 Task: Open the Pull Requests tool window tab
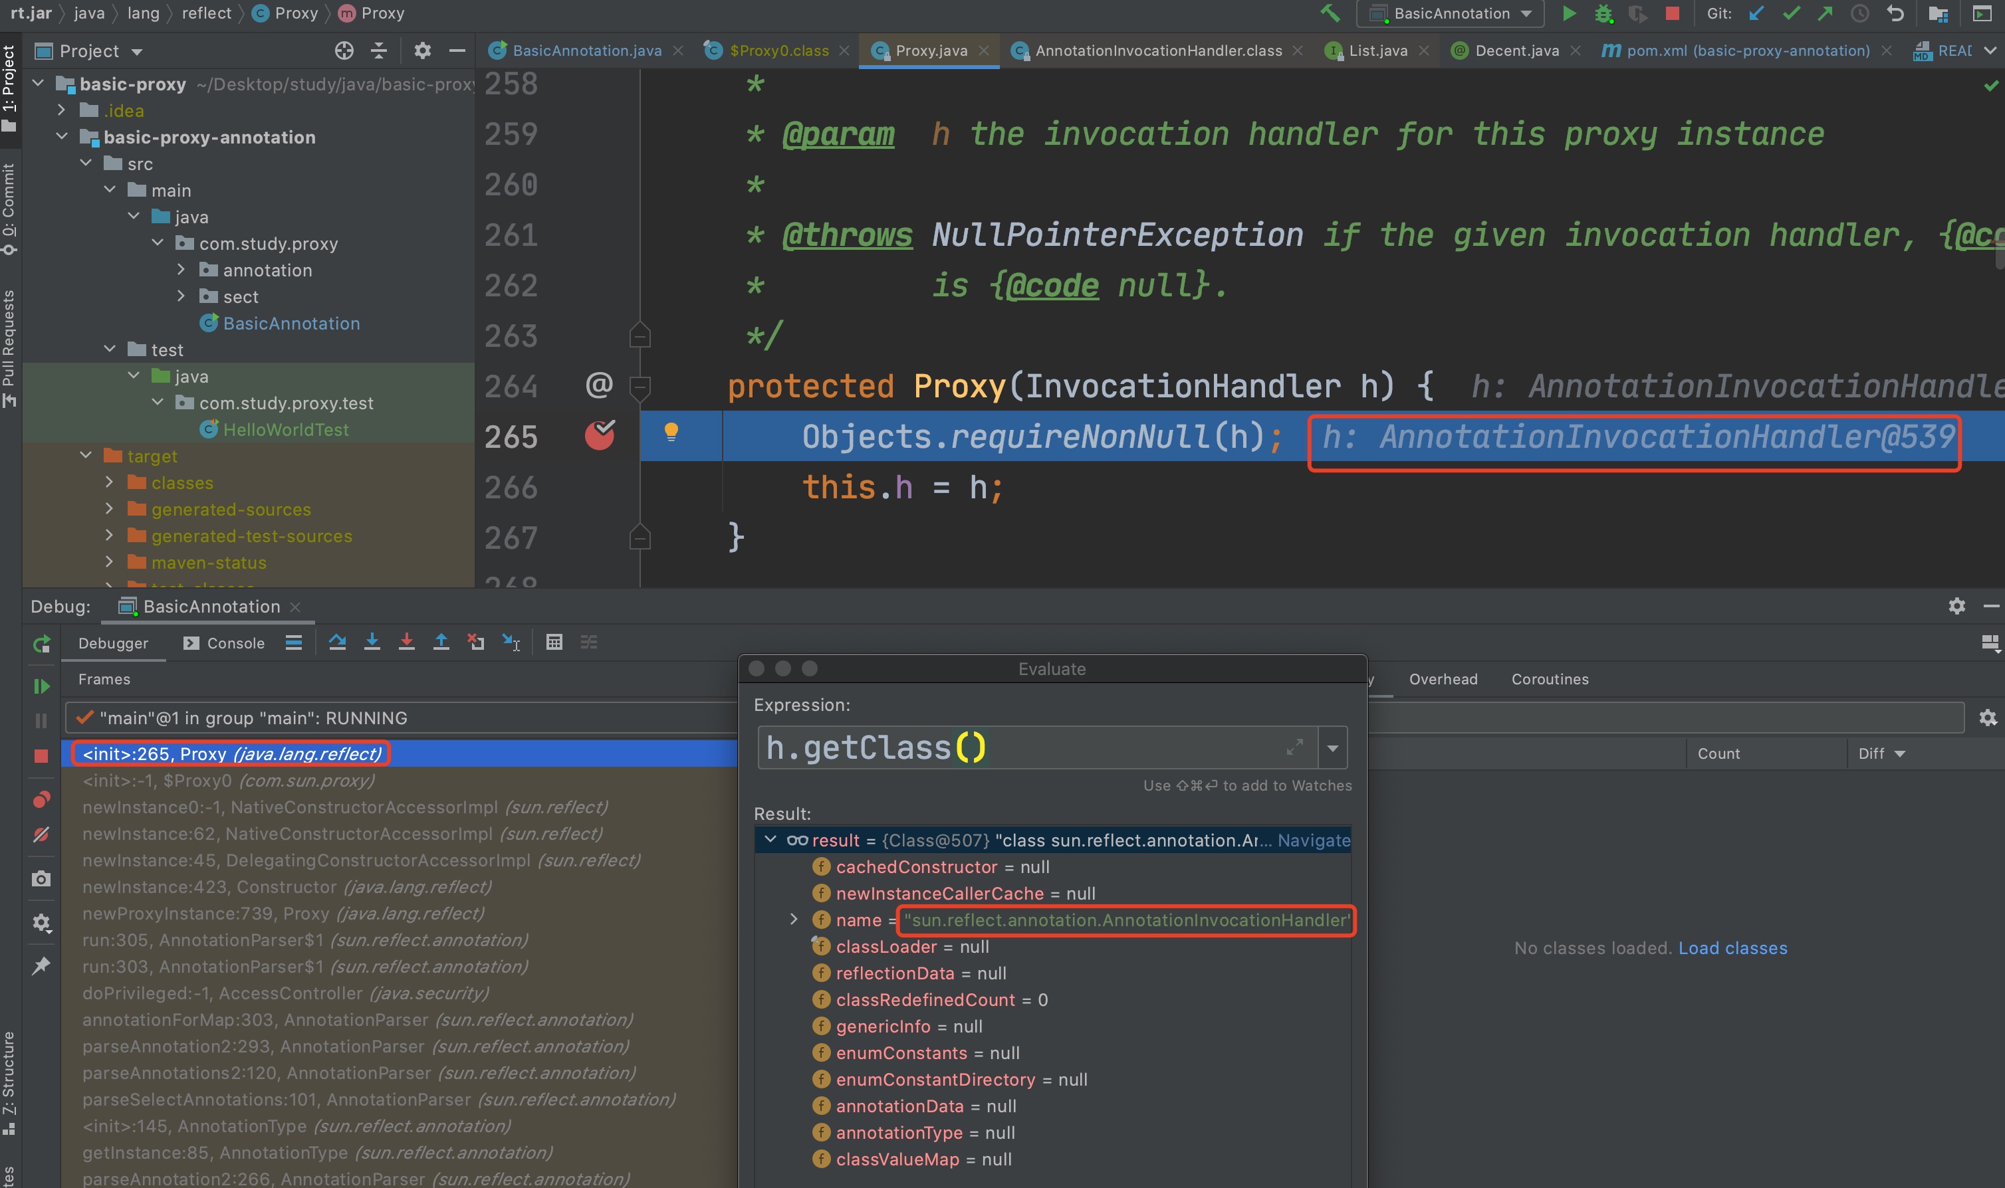pos(9,347)
